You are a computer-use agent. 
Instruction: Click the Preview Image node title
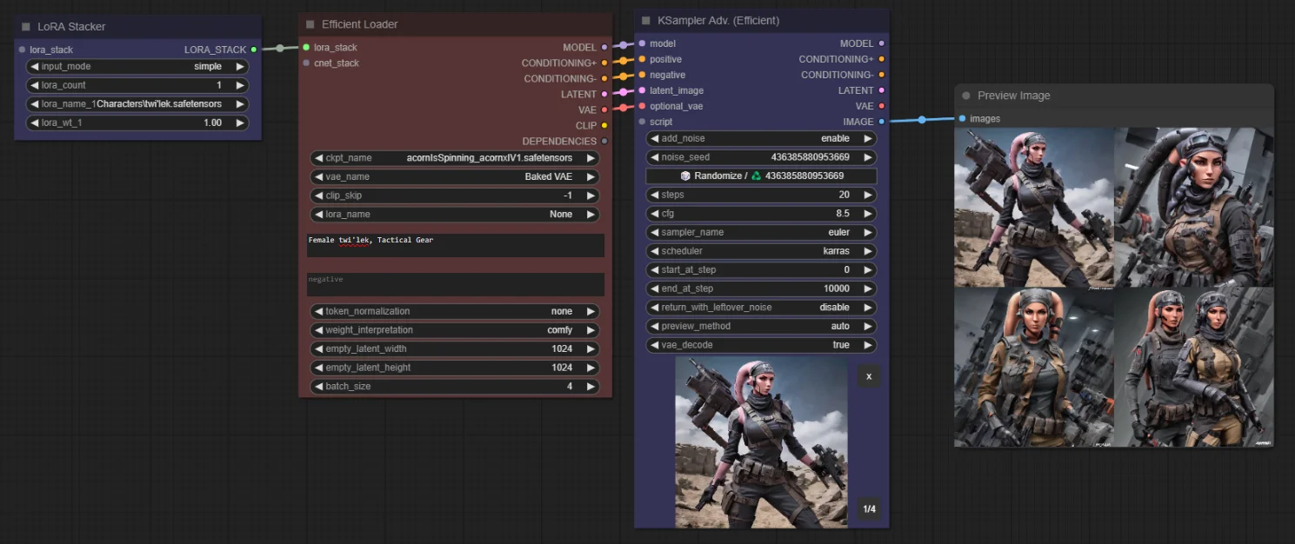1014,96
